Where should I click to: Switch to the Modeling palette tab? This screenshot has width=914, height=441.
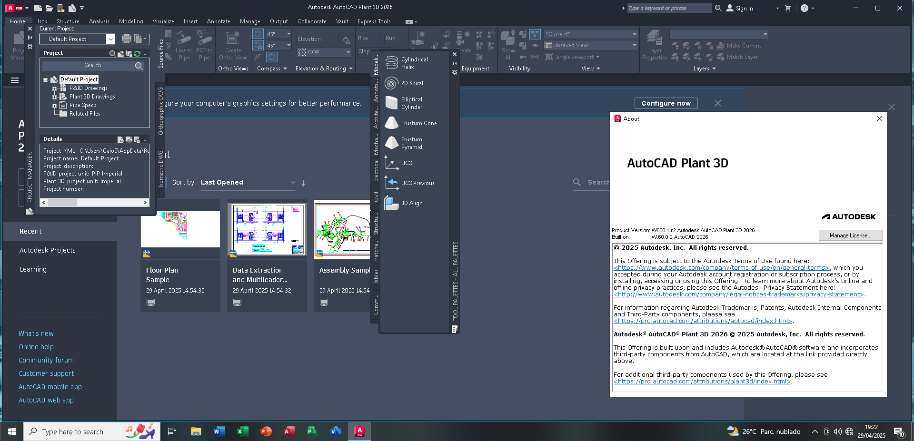tap(376, 64)
